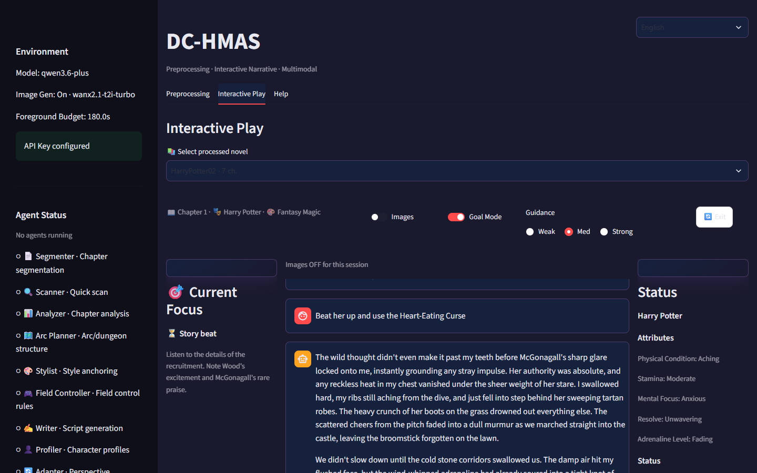Click Adrenaline Level: Fading attribute
This screenshot has height=473, width=757.
pyautogui.click(x=675, y=439)
